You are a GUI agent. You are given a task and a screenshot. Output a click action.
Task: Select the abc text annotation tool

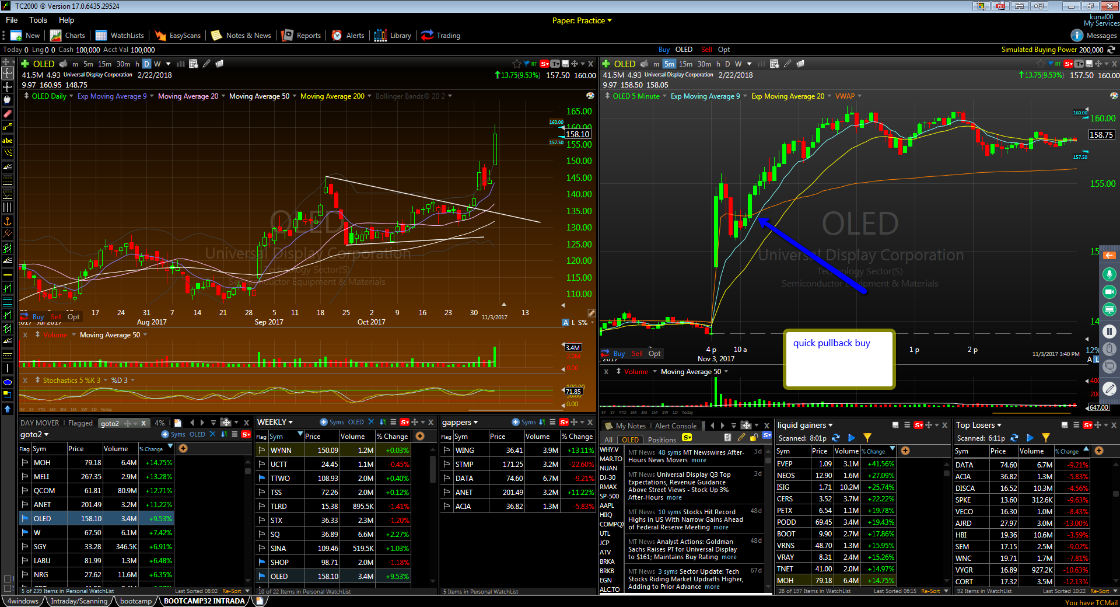(x=8, y=141)
